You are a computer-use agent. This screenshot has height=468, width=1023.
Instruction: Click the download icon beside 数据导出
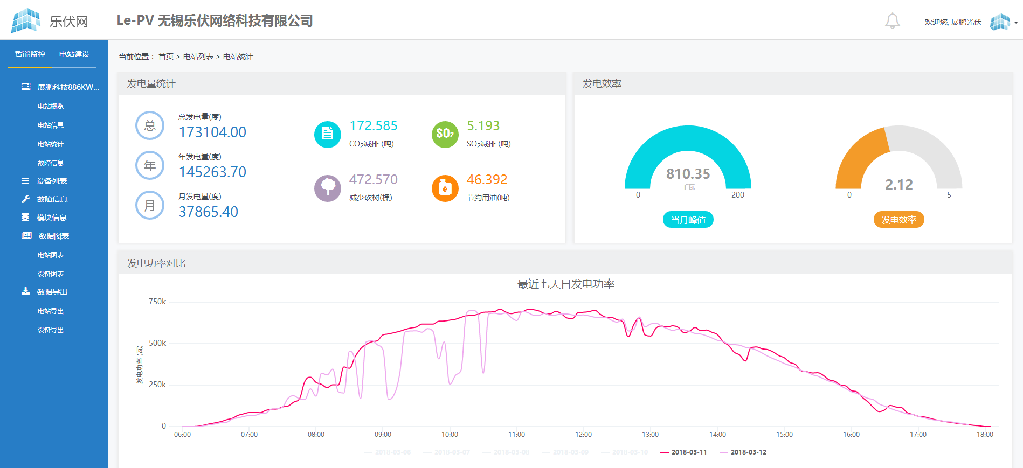coord(25,291)
